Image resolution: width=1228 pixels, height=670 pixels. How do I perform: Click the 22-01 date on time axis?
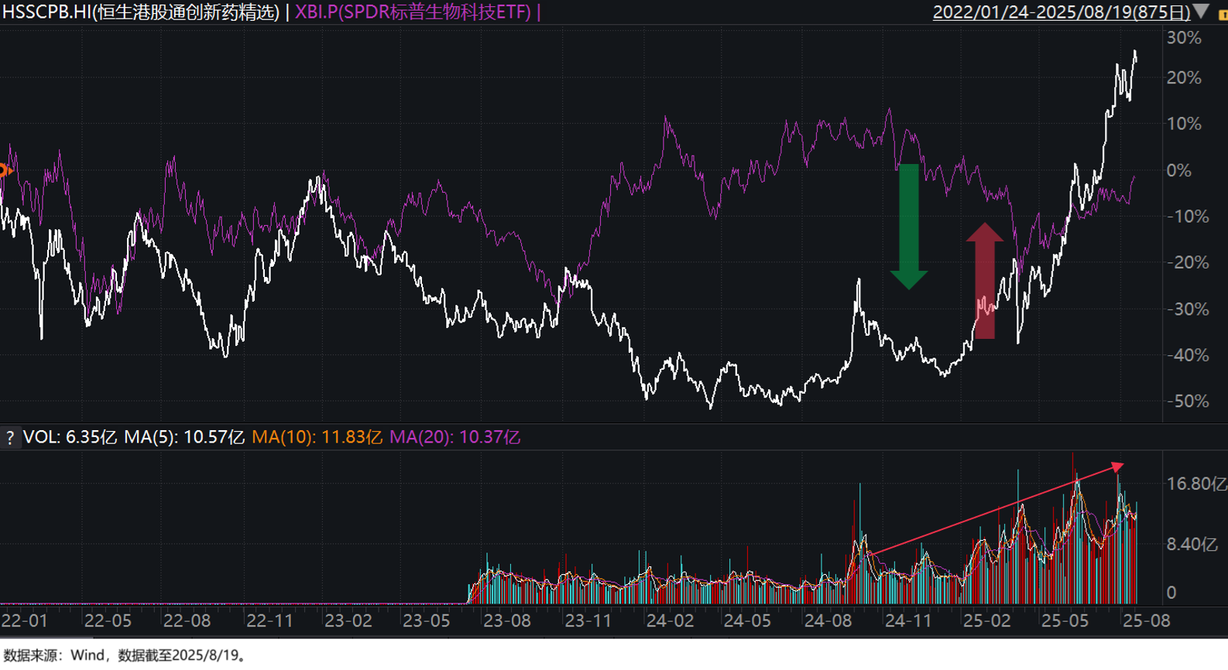24,621
